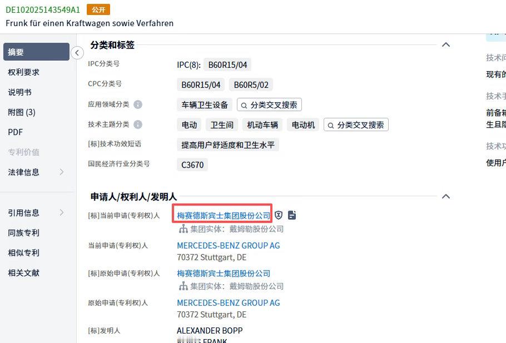
Task: Open the 权利要求 tab
Action: (x=36, y=72)
